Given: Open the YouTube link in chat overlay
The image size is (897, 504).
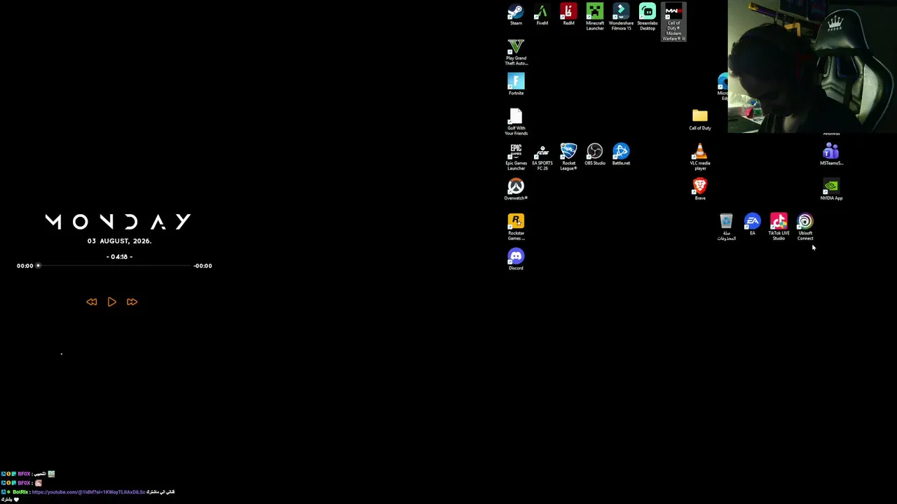Looking at the screenshot, I should click(x=88, y=492).
